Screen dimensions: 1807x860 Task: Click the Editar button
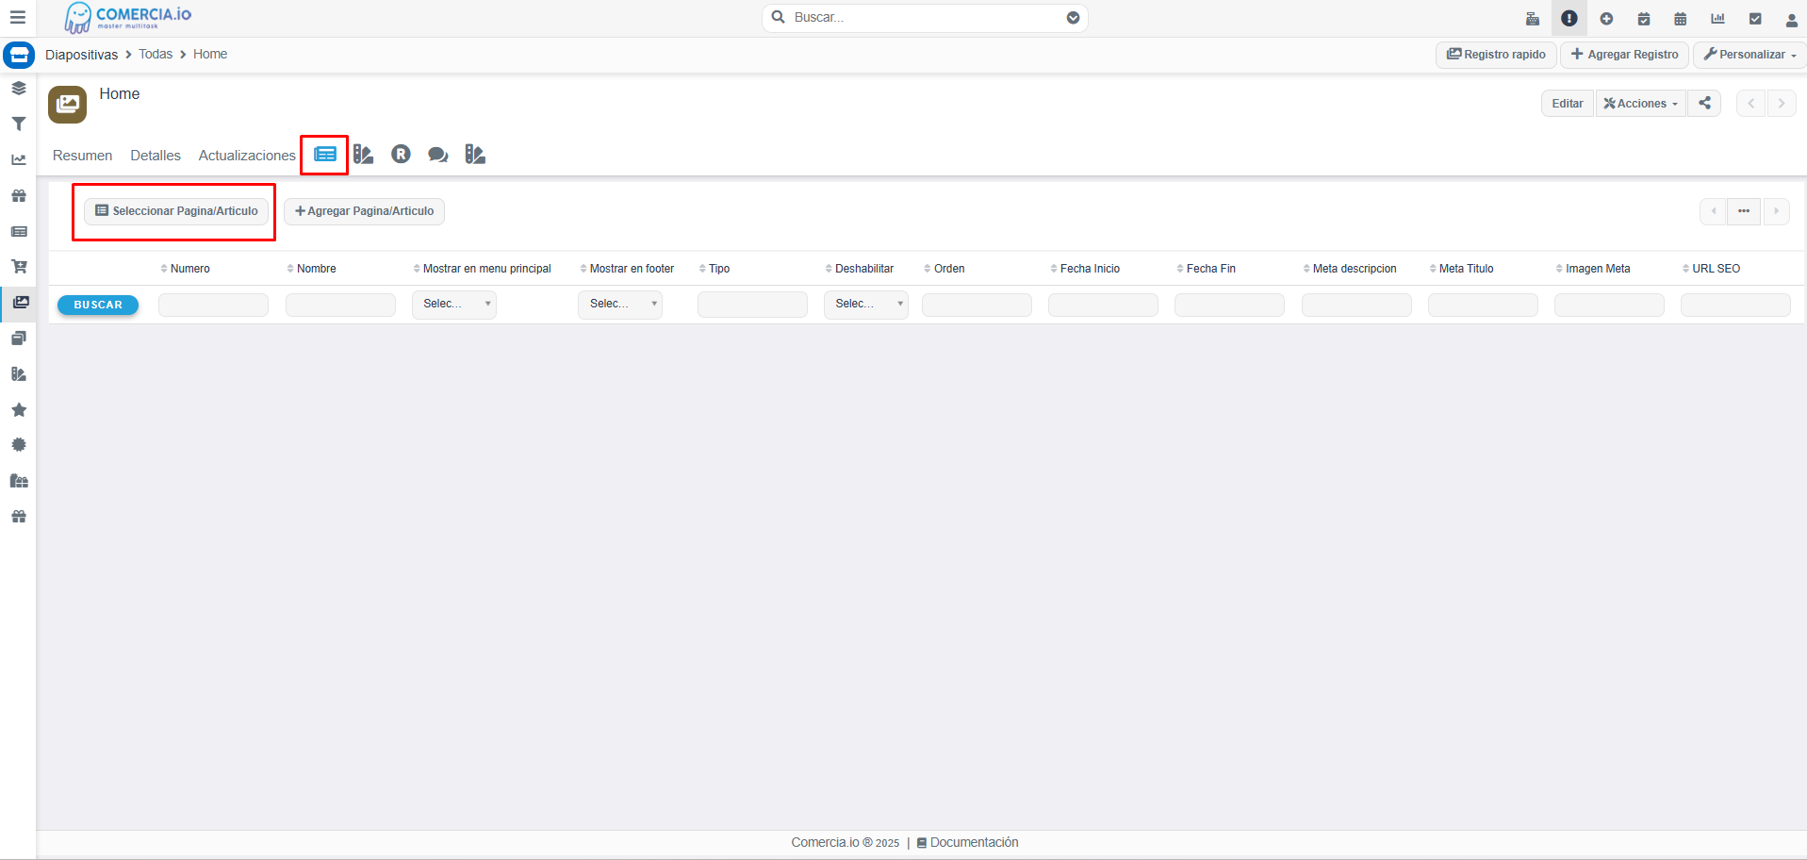click(x=1568, y=103)
